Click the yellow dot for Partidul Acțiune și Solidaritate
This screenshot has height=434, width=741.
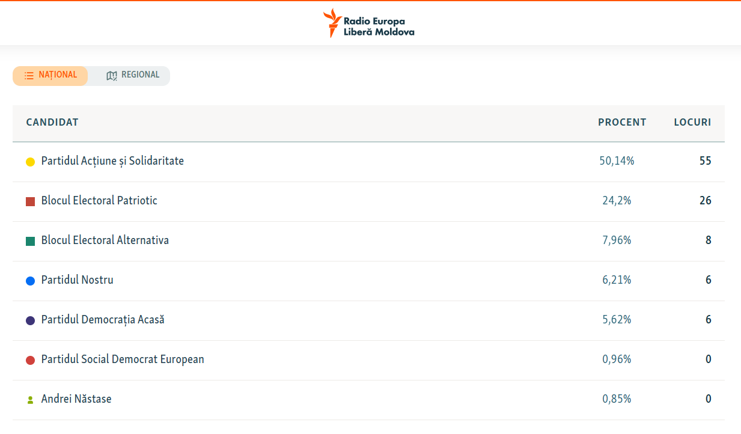point(30,162)
